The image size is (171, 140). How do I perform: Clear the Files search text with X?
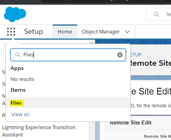(x=120, y=55)
